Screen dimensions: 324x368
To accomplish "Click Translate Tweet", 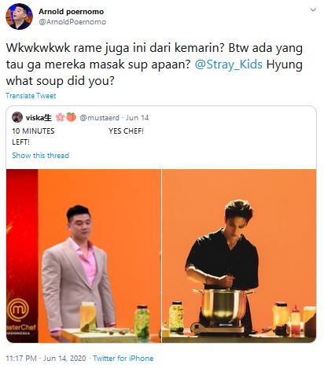I will click(31, 96).
